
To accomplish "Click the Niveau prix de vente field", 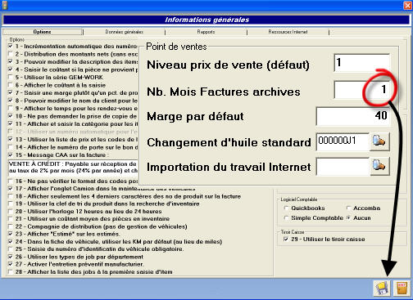I will pyautogui.click(x=362, y=63).
